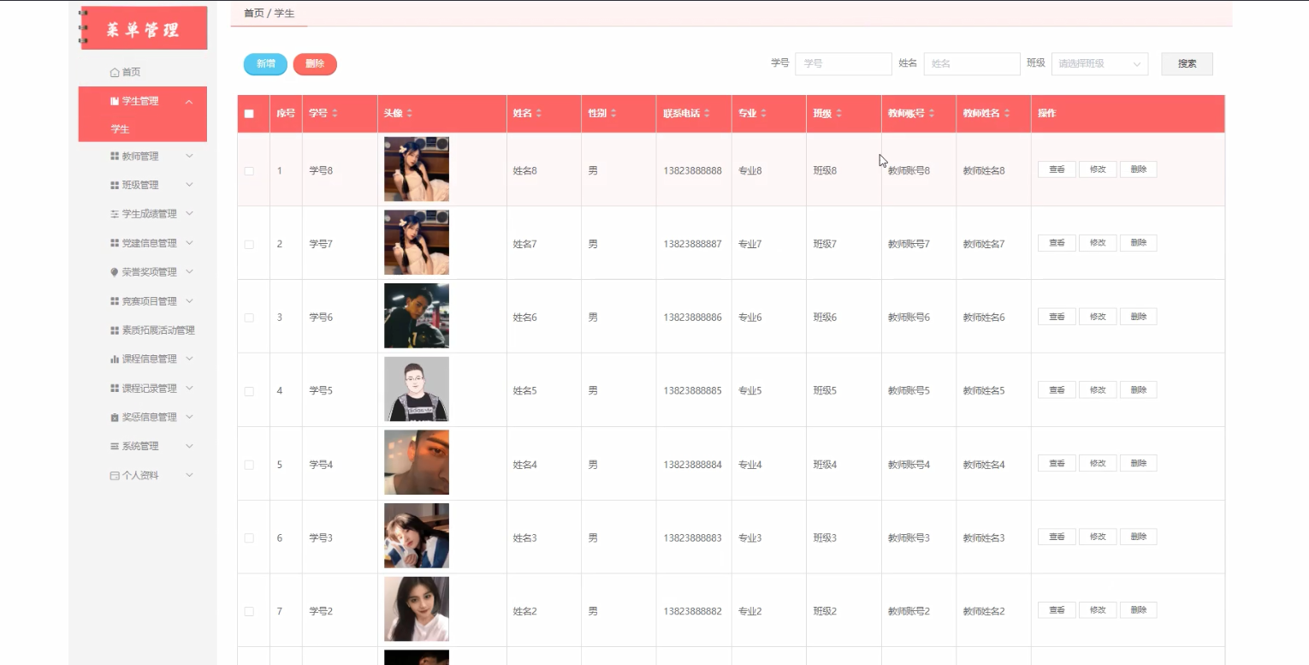
Task: Click the 姓名 search input field
Action: [972, 63]
